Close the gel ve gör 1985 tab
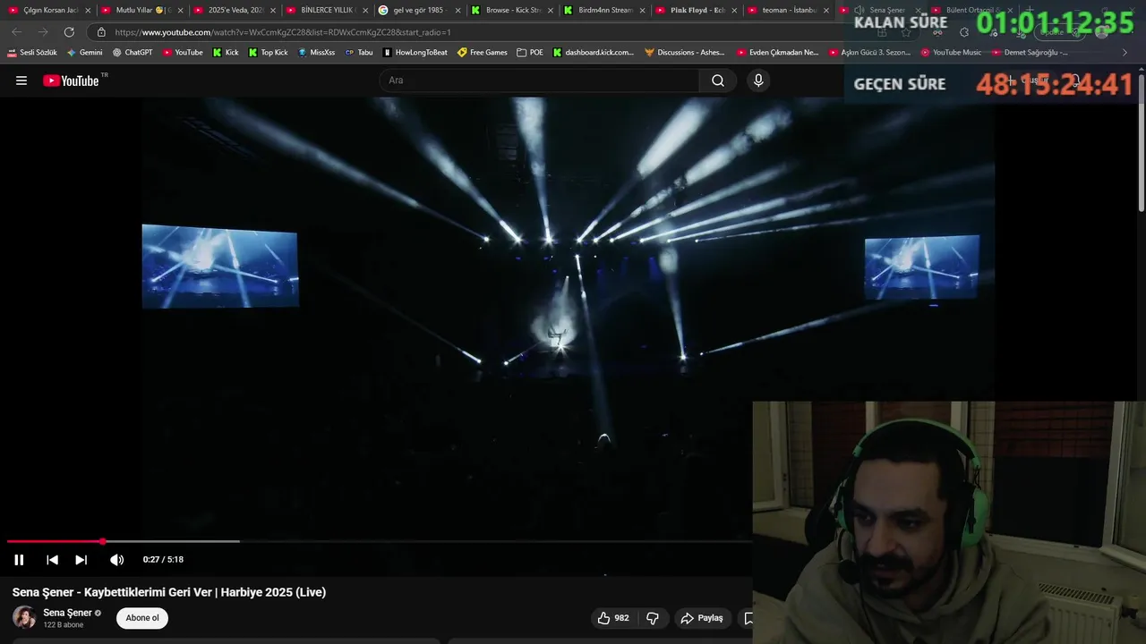 [458, 11]
